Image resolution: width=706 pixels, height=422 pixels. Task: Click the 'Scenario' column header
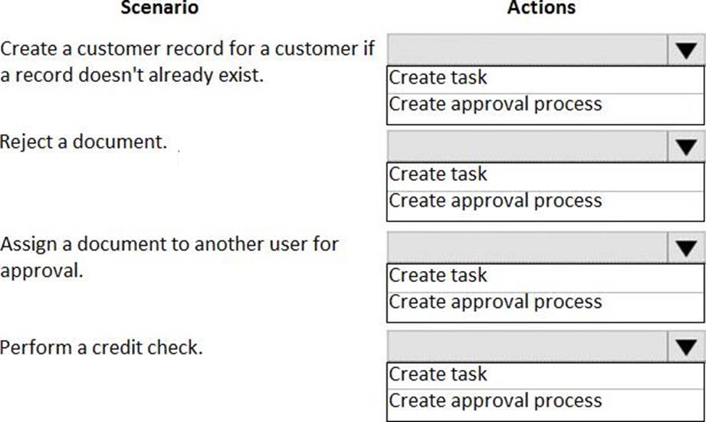(x=159, y=8)
